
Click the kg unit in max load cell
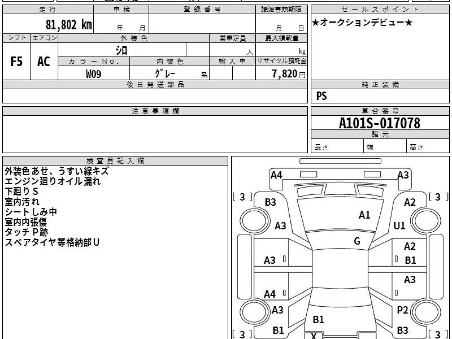(302, 52)
